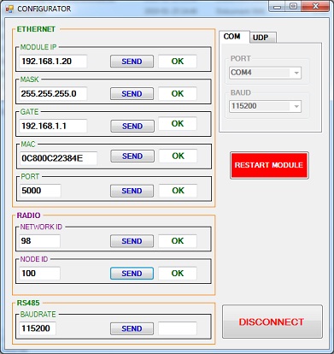Send the MODULE IP value
This screenshot has height=354, width=334.
(132, 62)
